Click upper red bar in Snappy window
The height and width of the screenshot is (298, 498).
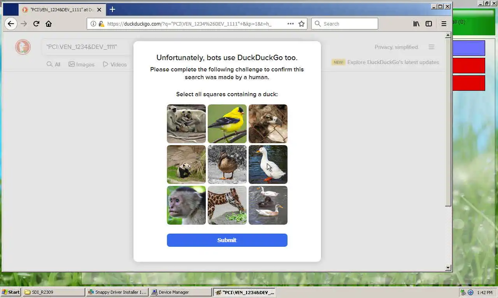pos(469,66)
